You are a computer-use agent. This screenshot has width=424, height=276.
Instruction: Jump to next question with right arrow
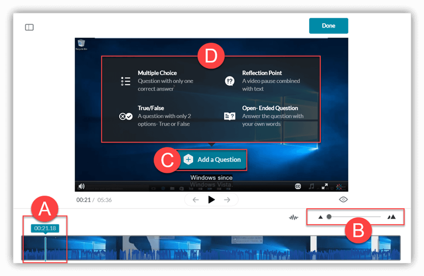point(227,200)
